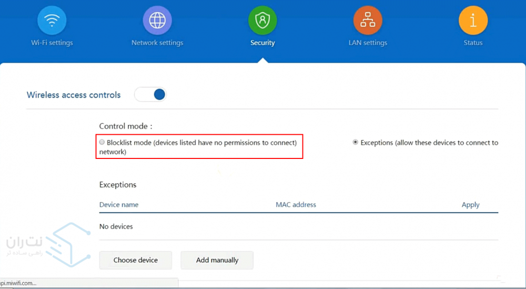
Task: Select the Security shield icon
Action: [262, 21]
